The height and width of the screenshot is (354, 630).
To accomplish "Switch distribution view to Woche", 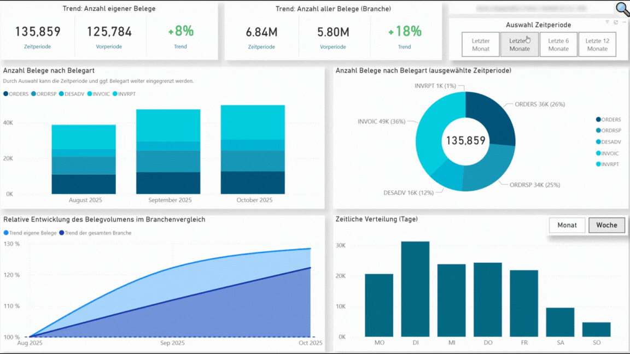I will tap(606, 225).
